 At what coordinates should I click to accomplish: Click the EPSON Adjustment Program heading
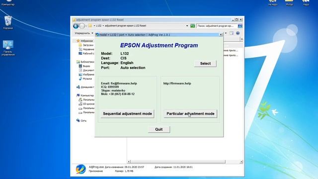click(x=159, y=45)
